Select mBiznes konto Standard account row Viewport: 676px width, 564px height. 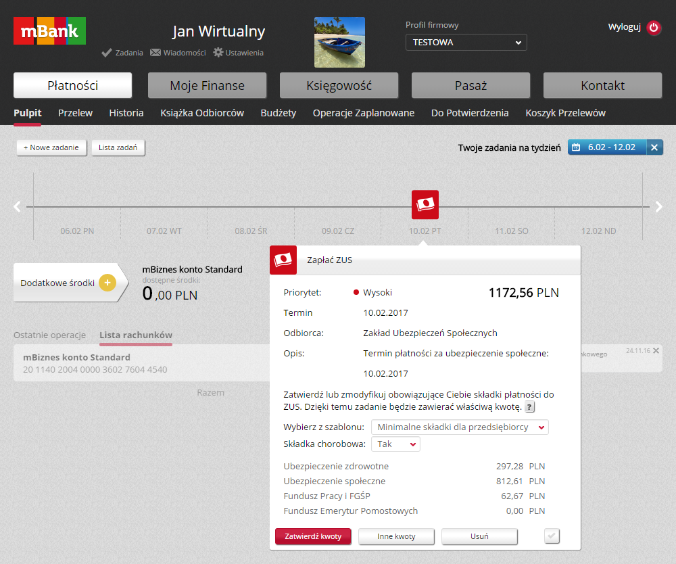142,363
